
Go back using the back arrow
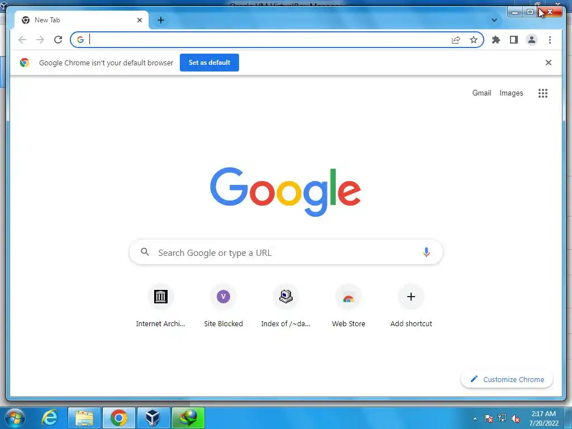(22, 40)
